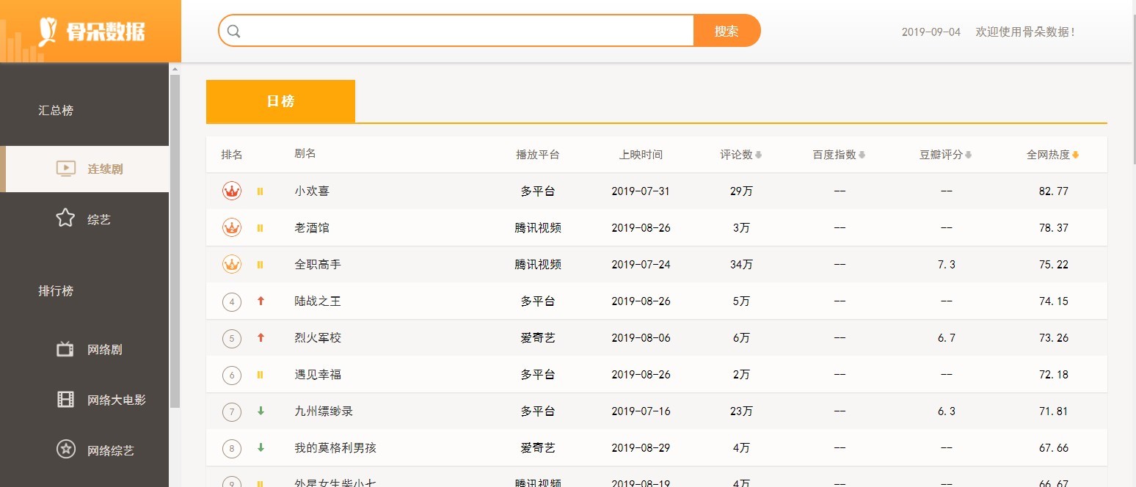Click the 网络大电影 film icon

pyautogui.click(x=65, y=400)
